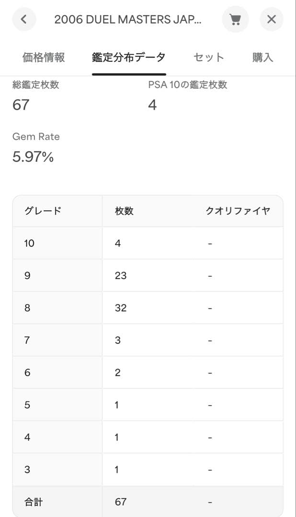Click the Gem Rate 5.97% value
Viewport: 296px width, 517px height.
[x=33, y=157]
